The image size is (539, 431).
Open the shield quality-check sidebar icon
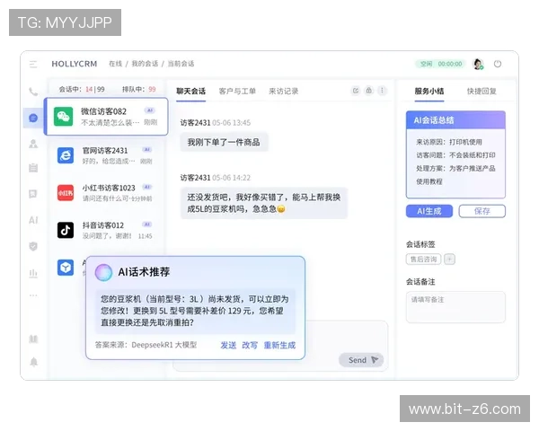coord(33,246)
